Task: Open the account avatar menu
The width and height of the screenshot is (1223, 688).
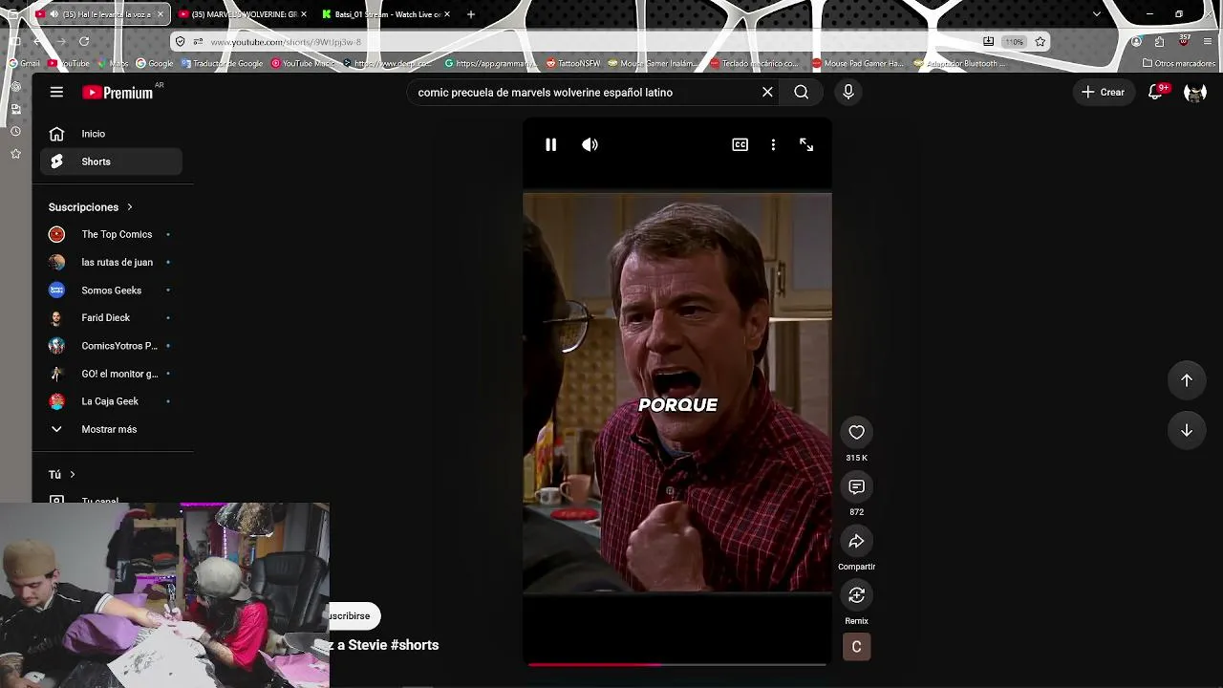Action: click(1194, 92)
